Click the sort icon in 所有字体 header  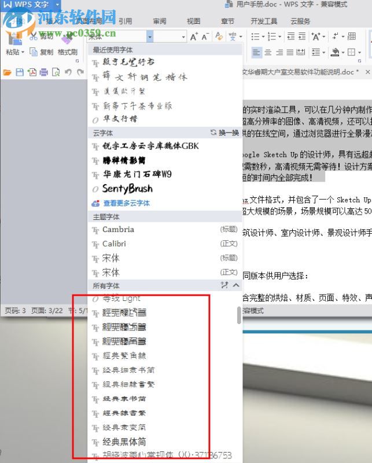coord(224,285)
